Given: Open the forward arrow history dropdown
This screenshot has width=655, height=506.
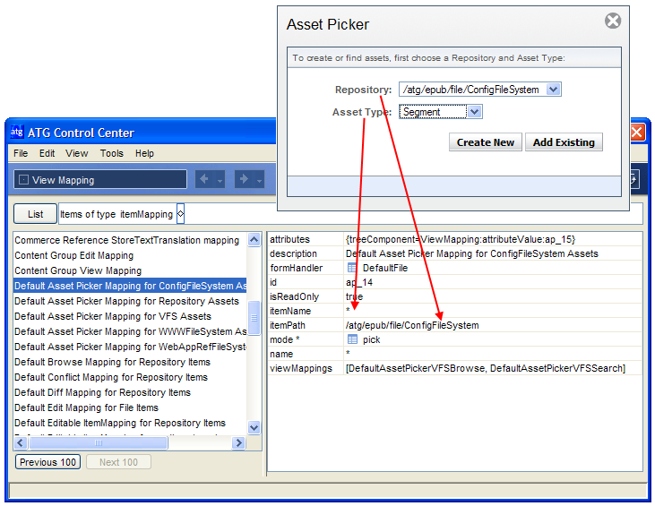Looking at the screenshot, I should [x=259, y=180].
